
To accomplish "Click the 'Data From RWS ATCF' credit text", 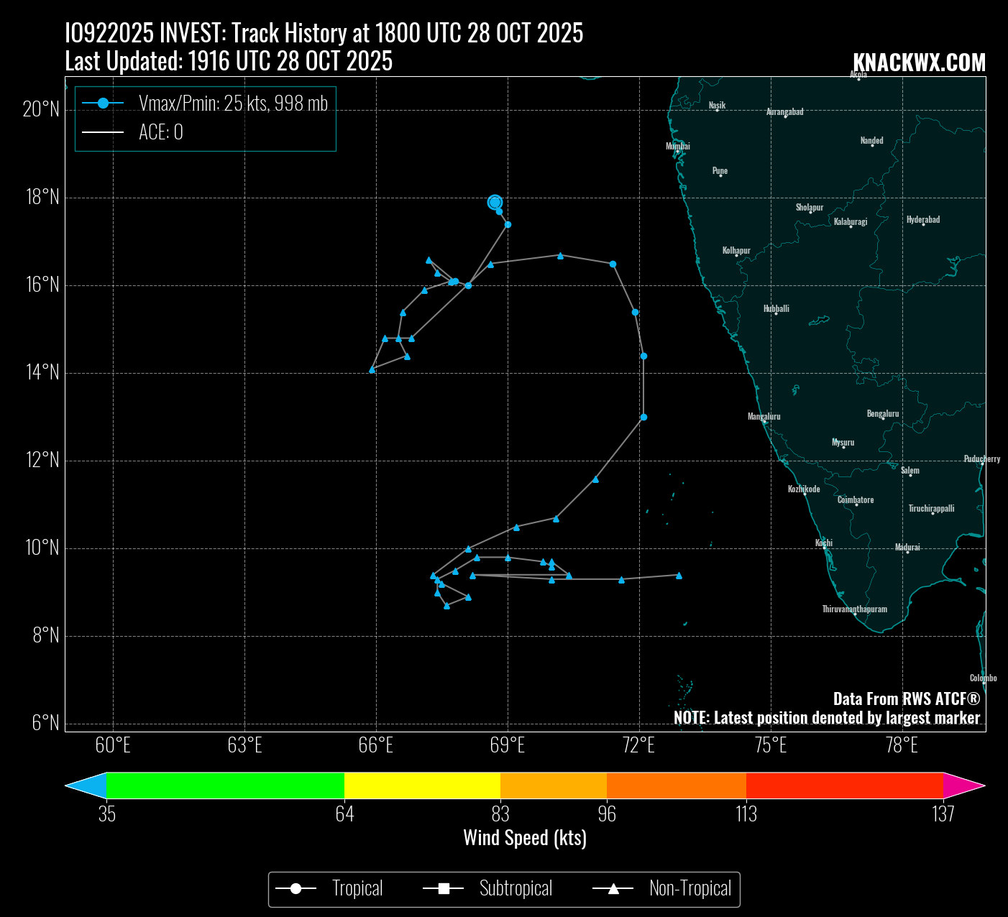I will coord(906,699).
